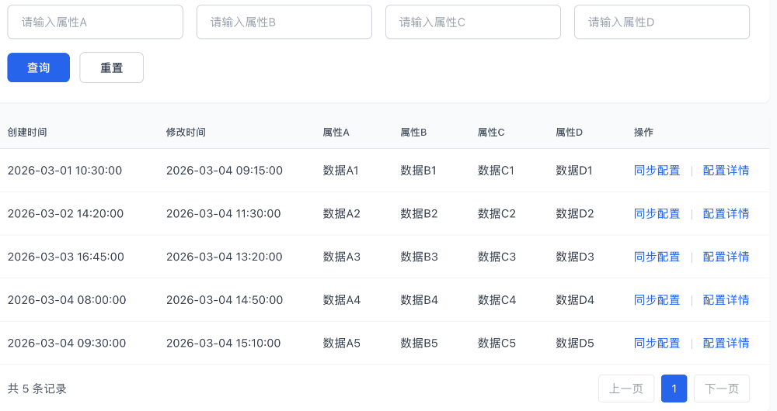Click the 数据D2 cell
The height and width of the screenshot is (411, 777).
tap(575, 214)
